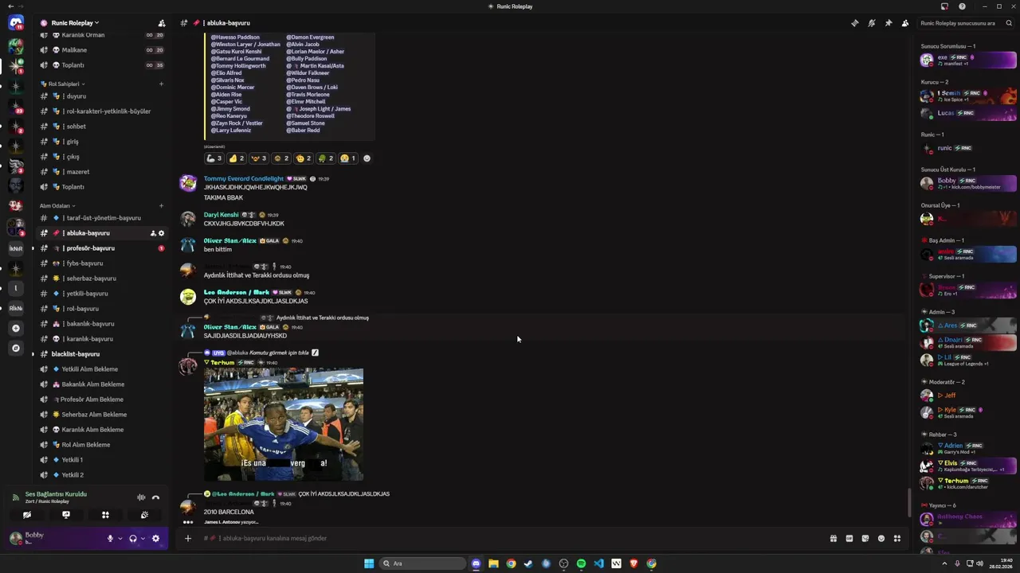Turn on camera in voice panel
1020x573 pixels.
(x=27, y=515)
